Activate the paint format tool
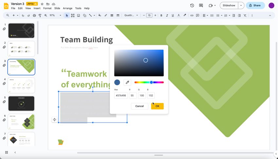 40,15
